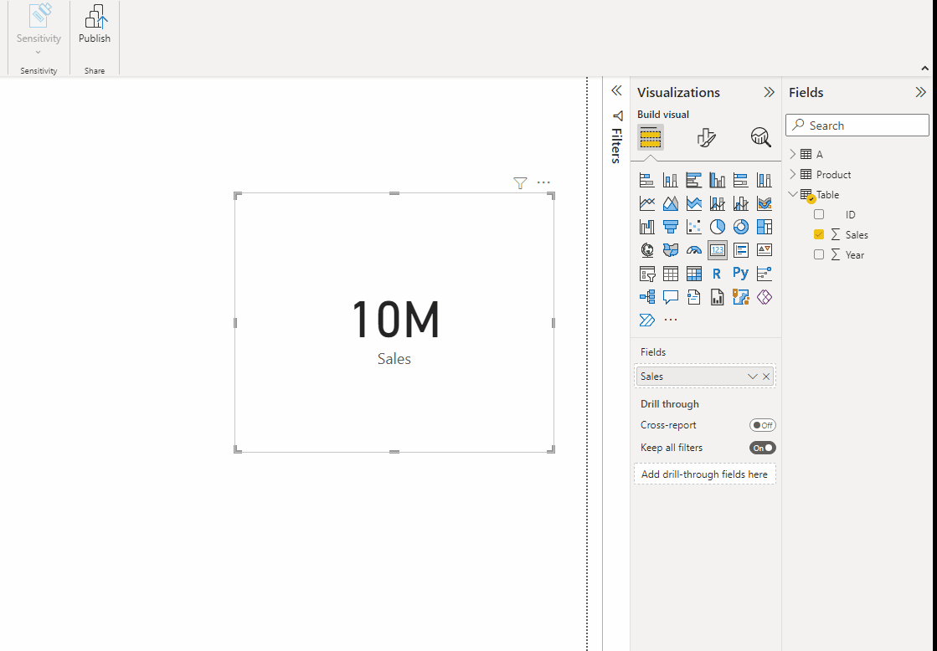
Task: Select the smart narrative visual
Action: tap(694, 297)
